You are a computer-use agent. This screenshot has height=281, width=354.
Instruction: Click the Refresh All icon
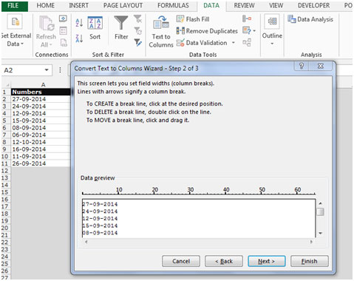tap(46, 24)
